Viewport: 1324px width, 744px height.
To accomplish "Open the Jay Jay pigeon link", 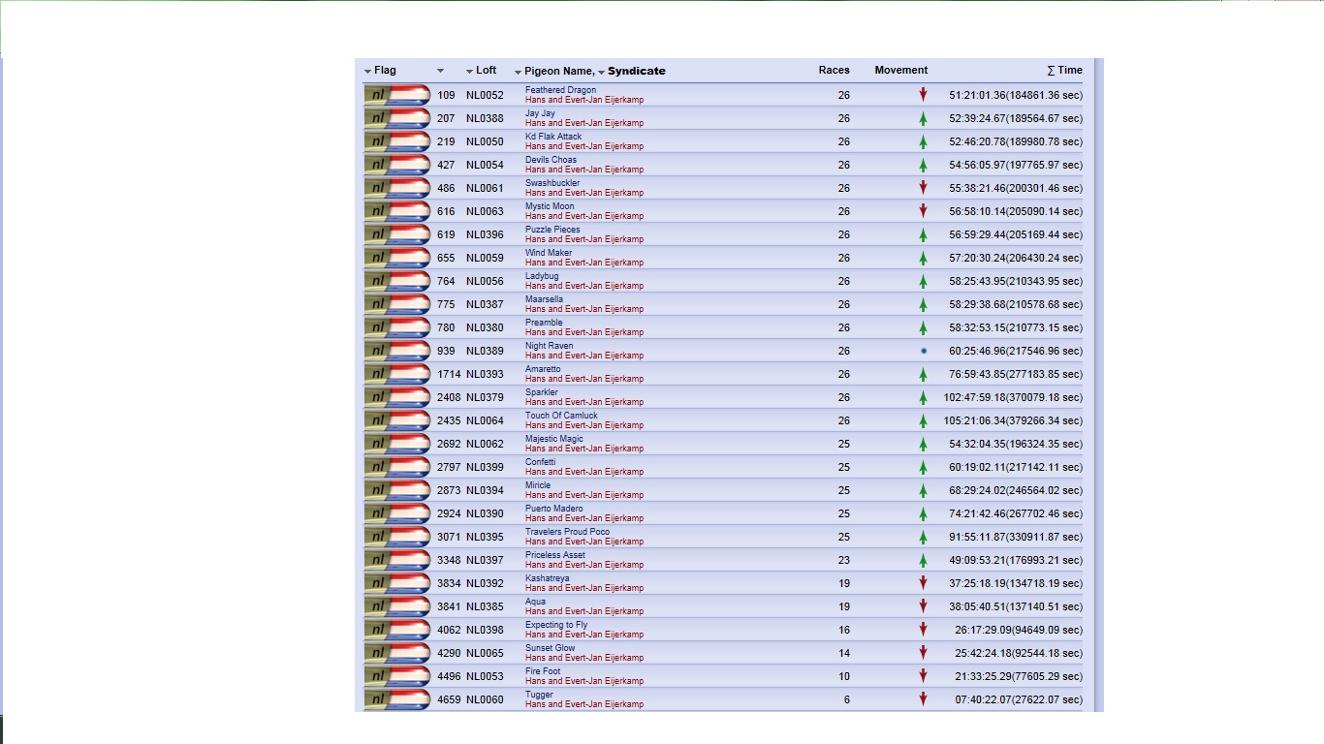I will (540, 113).
